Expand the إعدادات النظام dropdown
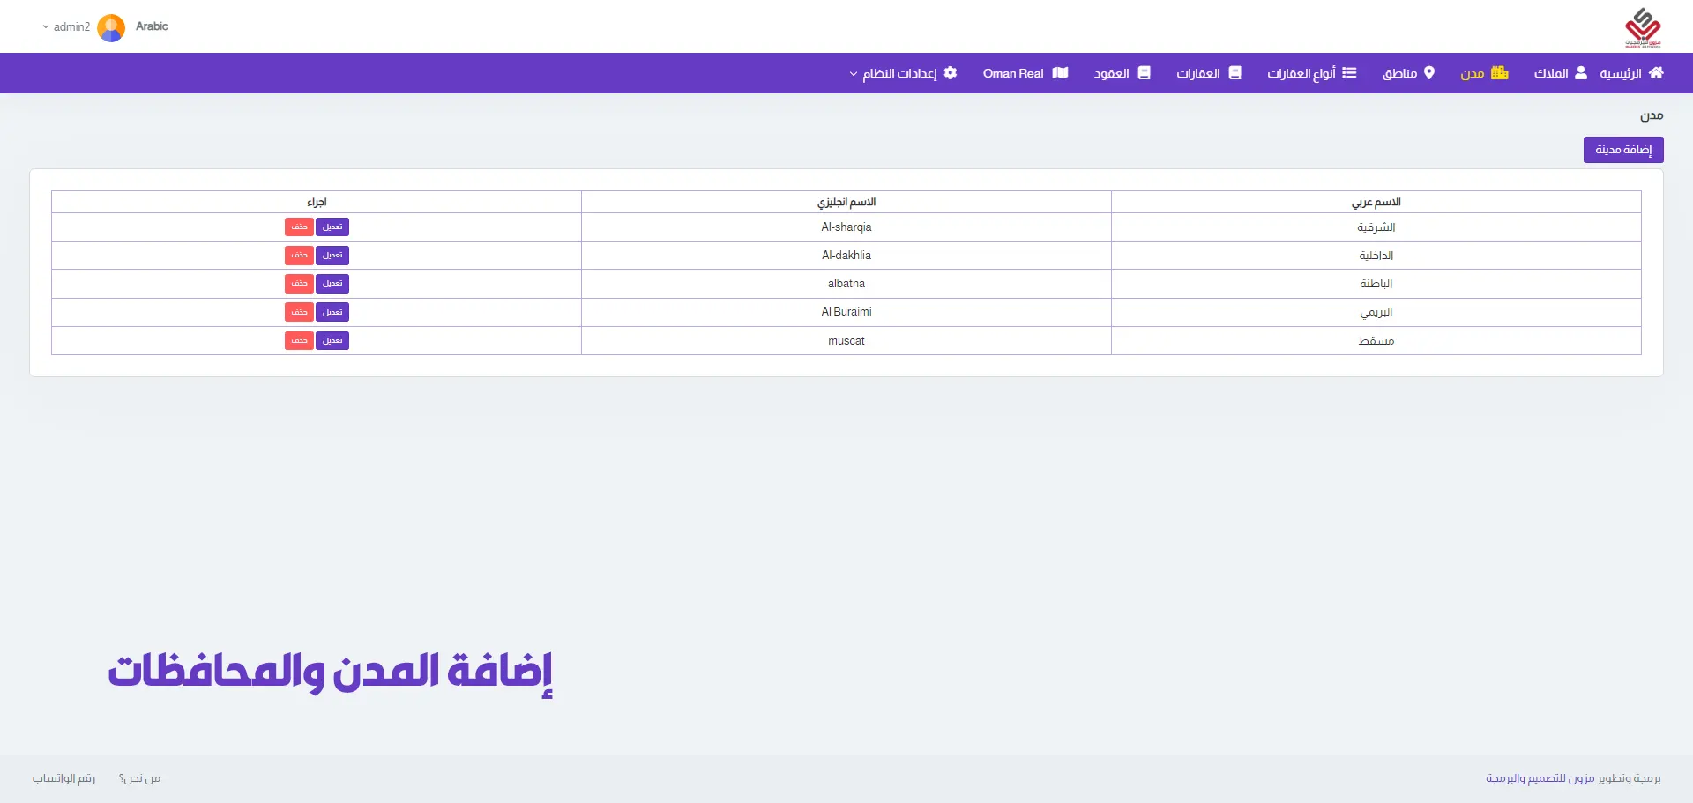 coord(854,74)
